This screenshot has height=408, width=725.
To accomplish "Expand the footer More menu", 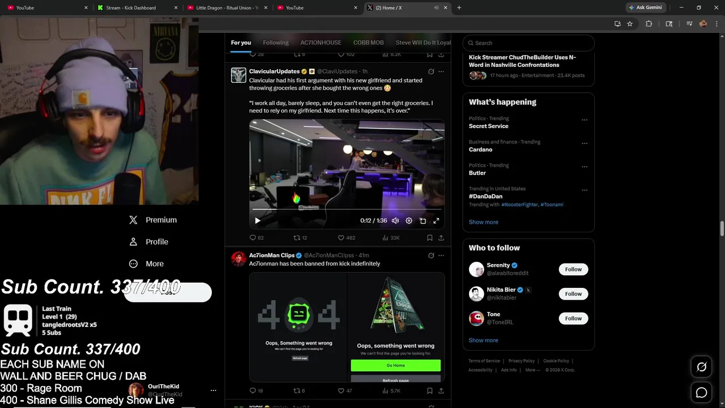I will pos(532,370).
